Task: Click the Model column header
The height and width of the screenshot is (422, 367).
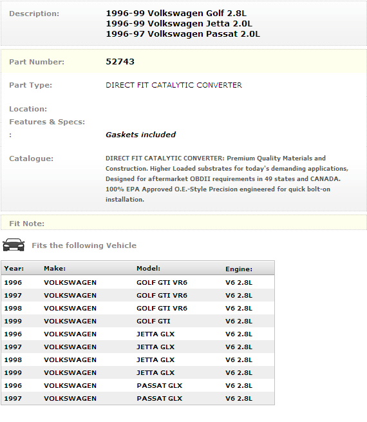Action: [149, 268]
